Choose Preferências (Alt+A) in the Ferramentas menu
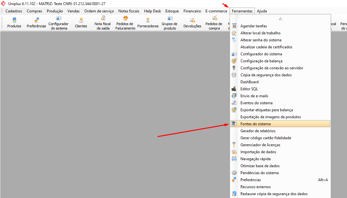347x198 pixels. pyautogui.click(x=281, y=180)
